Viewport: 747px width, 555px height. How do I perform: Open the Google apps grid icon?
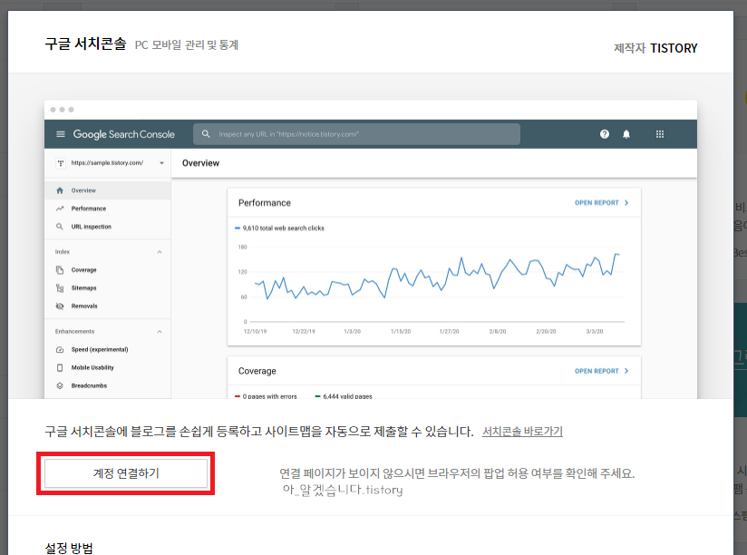click(660, 134)
